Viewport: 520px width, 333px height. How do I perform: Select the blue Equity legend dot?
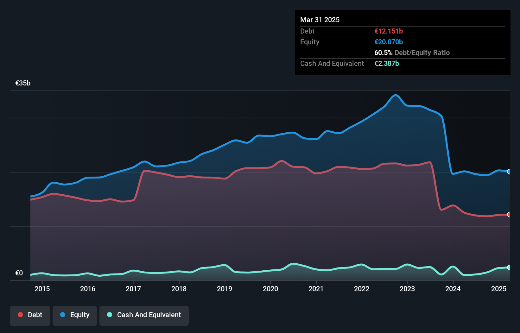[x=63, y=315]
